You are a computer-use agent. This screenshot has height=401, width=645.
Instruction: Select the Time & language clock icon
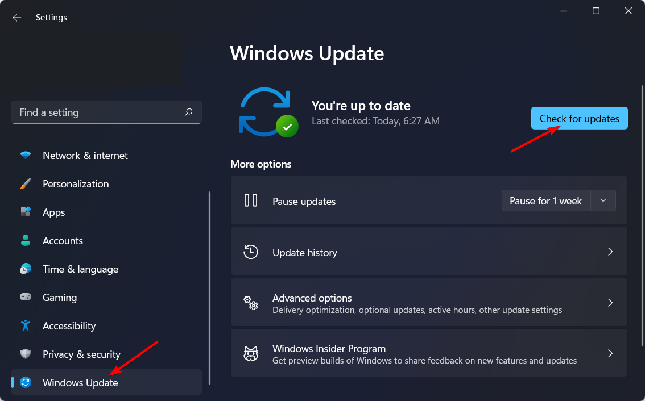coord(26,269)
